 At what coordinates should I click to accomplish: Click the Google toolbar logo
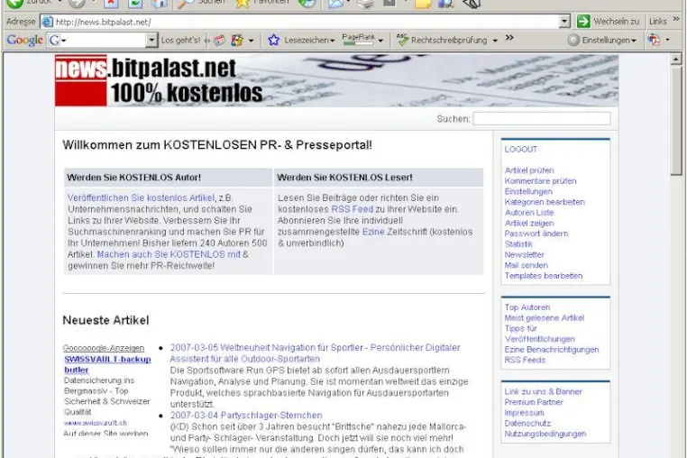[x=24, y=40]
